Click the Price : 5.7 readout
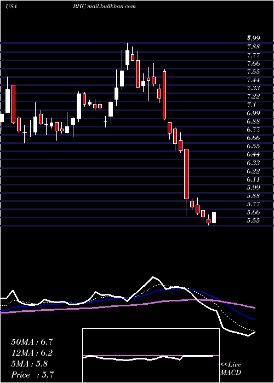This screenshot has height=383, width=274. pyautogui.click(x=32, y=374)
